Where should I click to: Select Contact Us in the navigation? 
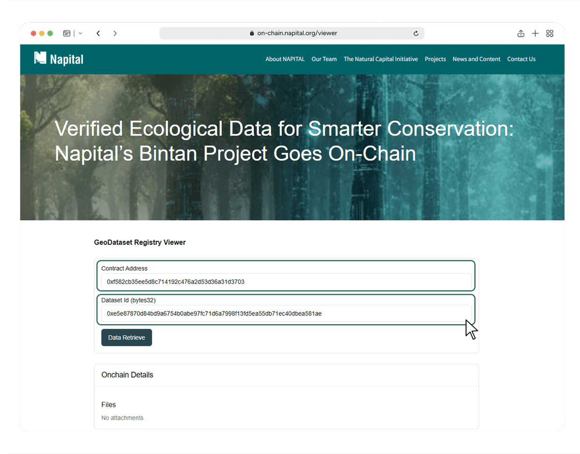(522, 59)
